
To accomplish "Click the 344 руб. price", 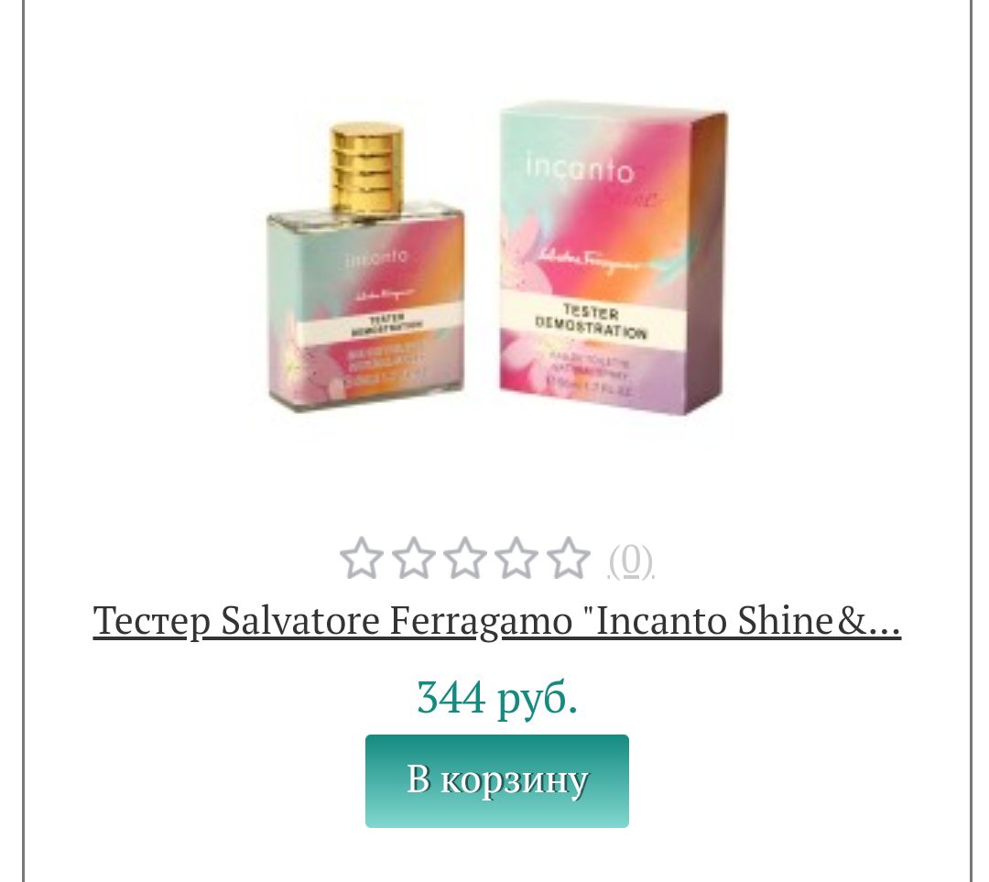I will point(497,698).
